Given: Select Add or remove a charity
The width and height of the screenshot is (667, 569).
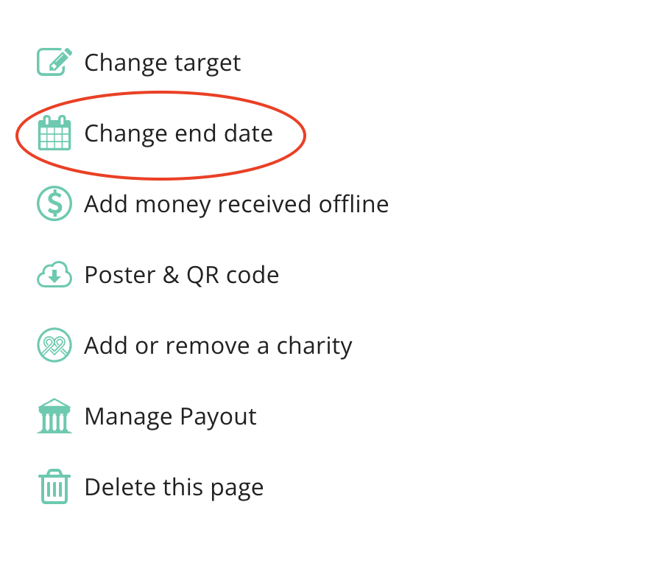Looking at the screenshot, I should coord(218,346).
